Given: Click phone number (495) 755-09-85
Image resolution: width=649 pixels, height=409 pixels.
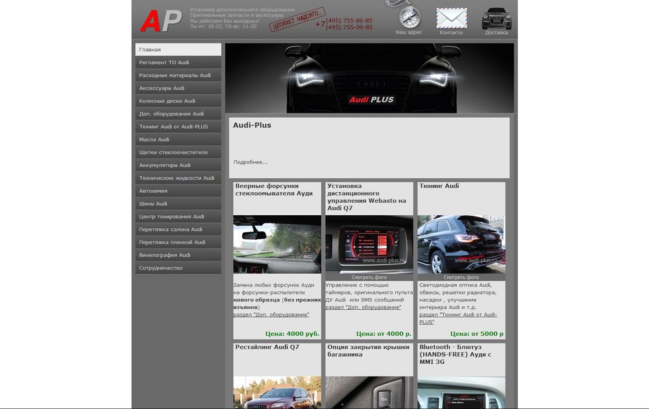Looking at the screenshot, I should pyautogui.click(x=349, y=27).
